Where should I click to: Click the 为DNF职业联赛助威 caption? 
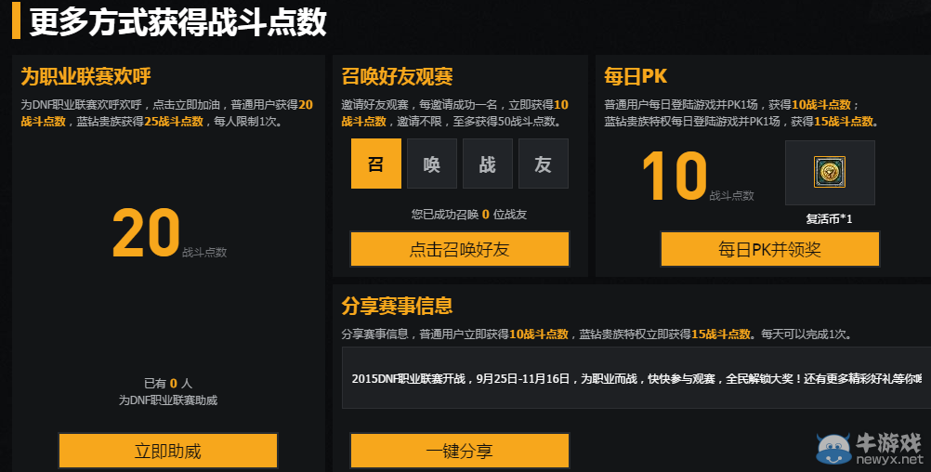pyautogui.click(x=168, y=400)
